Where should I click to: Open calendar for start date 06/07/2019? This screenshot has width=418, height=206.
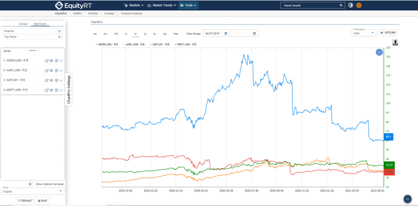226,34
